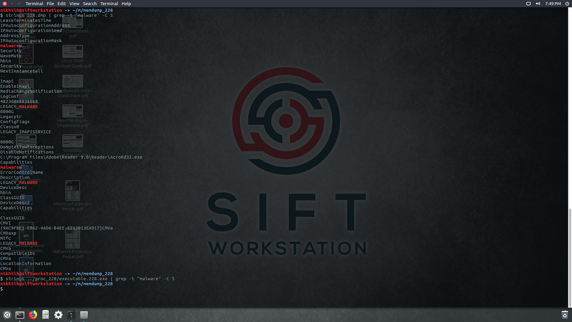Click the question mark dock icon

pos(84,315)
